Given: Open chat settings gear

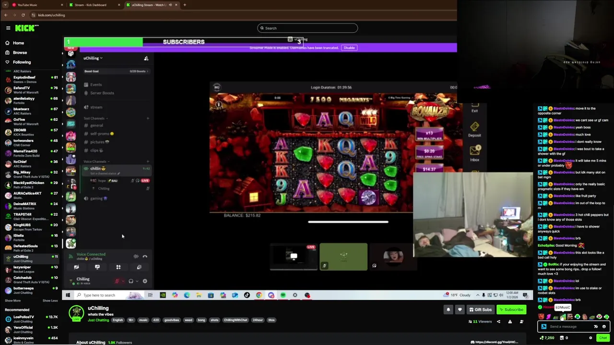Looking at the screenshot, I should [x=590, y=338].
